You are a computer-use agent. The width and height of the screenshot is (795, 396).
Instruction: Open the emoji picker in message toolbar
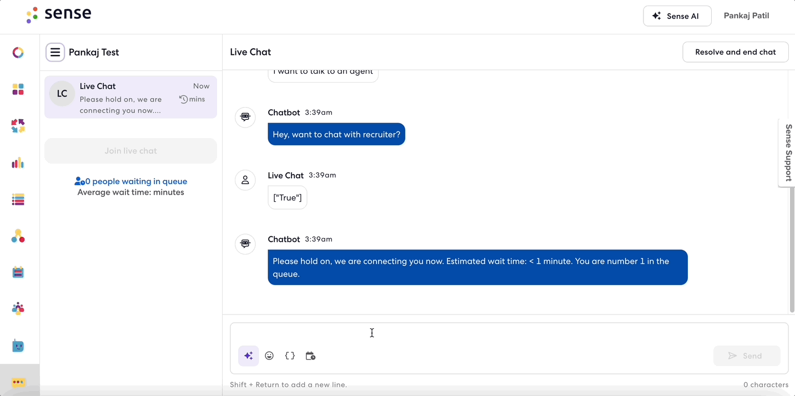[x=269, y=356]
